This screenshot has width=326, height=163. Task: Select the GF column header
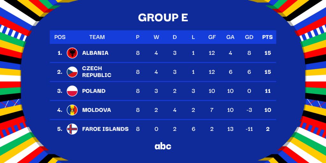pyautogui.click(x=212, y=37)
